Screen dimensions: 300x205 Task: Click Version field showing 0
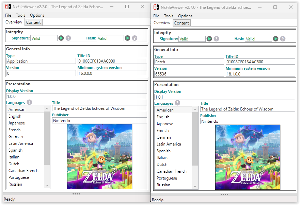coord(41,73)
